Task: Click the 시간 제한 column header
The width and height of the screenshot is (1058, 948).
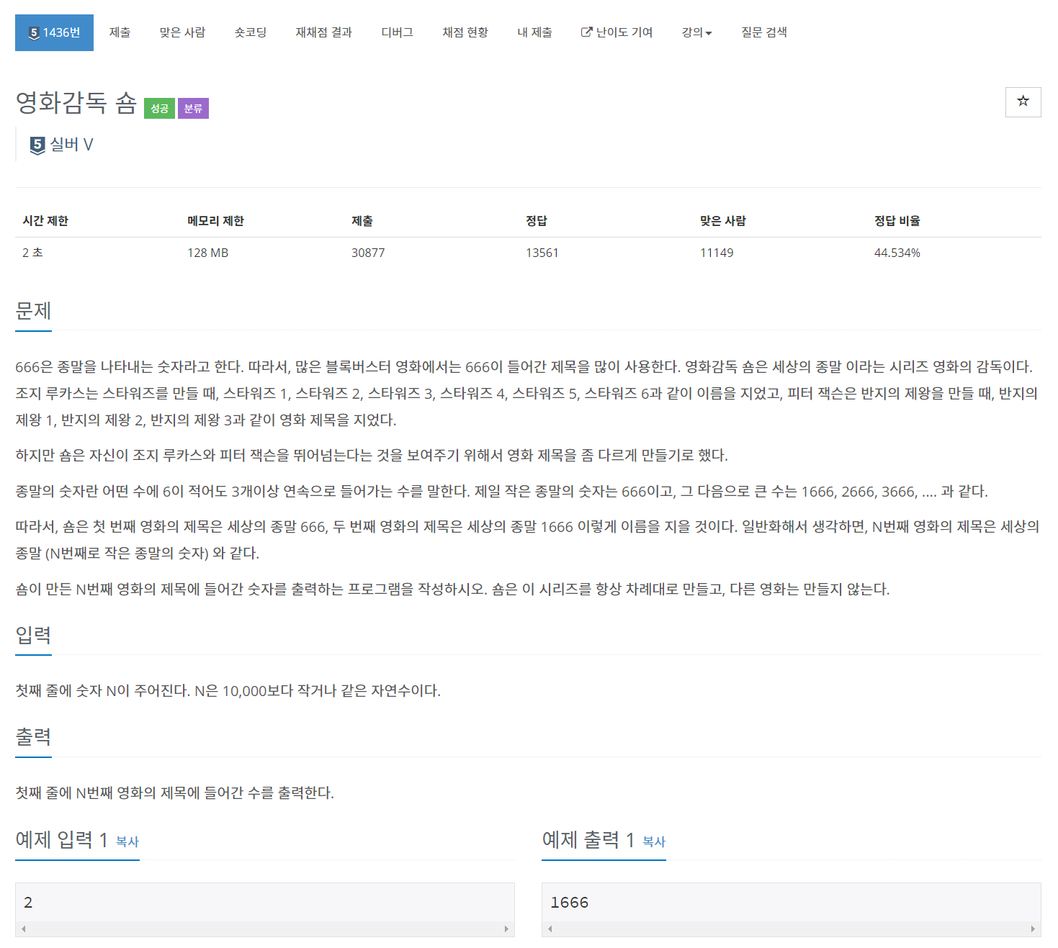Action: (x=45, y=221)
